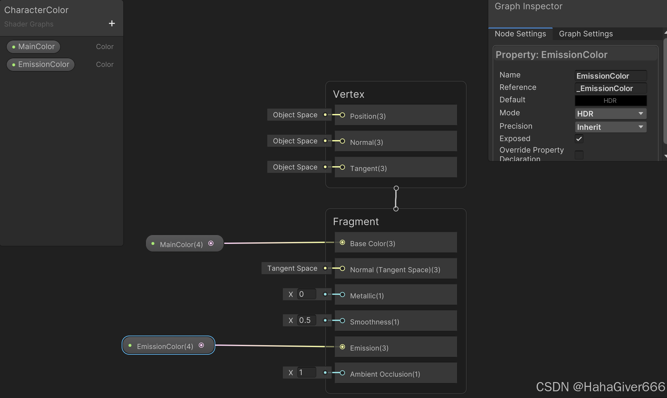This screenshot has width=667, height=398.
Task: Click the Vertex Position input port
Action: pos(342,115)
